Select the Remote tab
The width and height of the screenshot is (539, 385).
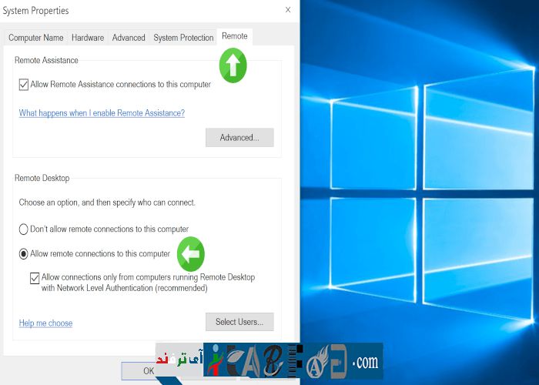(x=234, y=36)
